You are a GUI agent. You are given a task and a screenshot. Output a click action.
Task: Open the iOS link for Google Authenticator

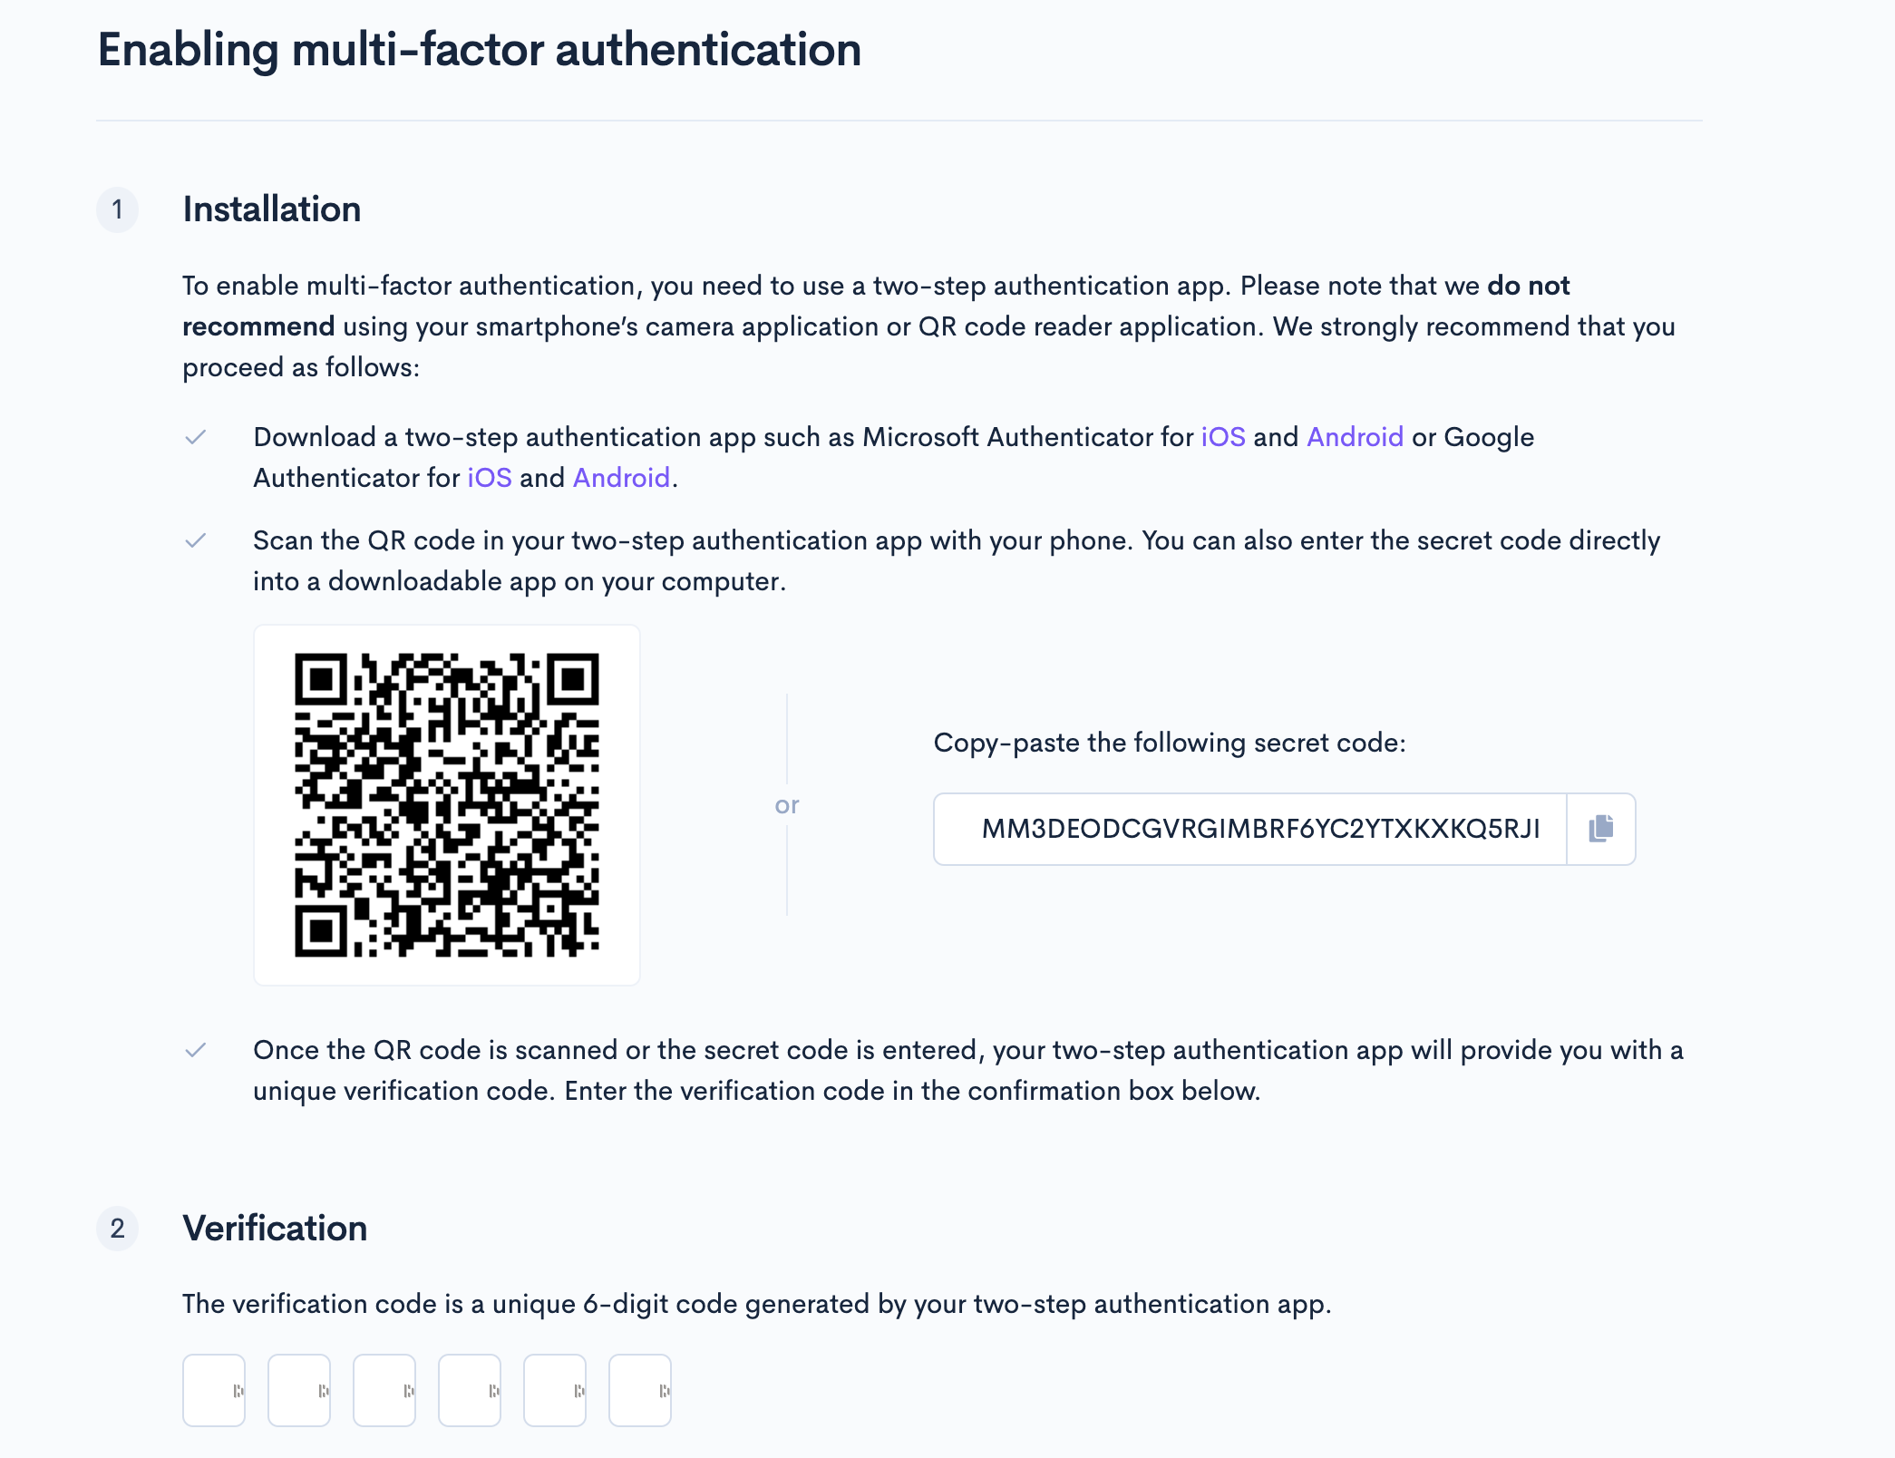point(488,477)
